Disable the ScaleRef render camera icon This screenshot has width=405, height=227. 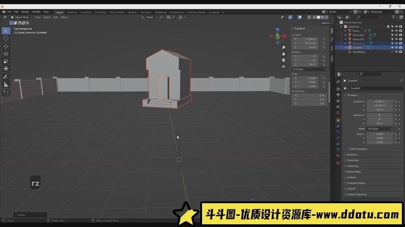coord(400,48)
